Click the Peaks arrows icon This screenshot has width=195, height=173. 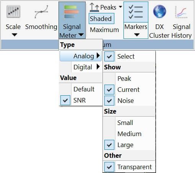click(94, 7)
